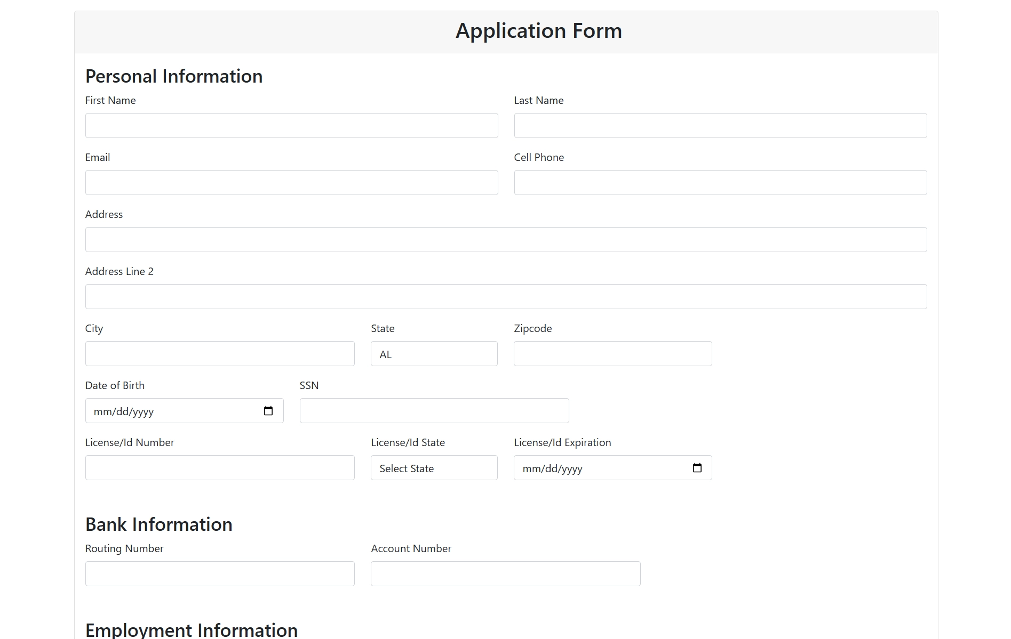Viewport: 1011px width, 639px height.
Task: Open License/Id Expiration calendar picker icon
Action: coord(697,468)
